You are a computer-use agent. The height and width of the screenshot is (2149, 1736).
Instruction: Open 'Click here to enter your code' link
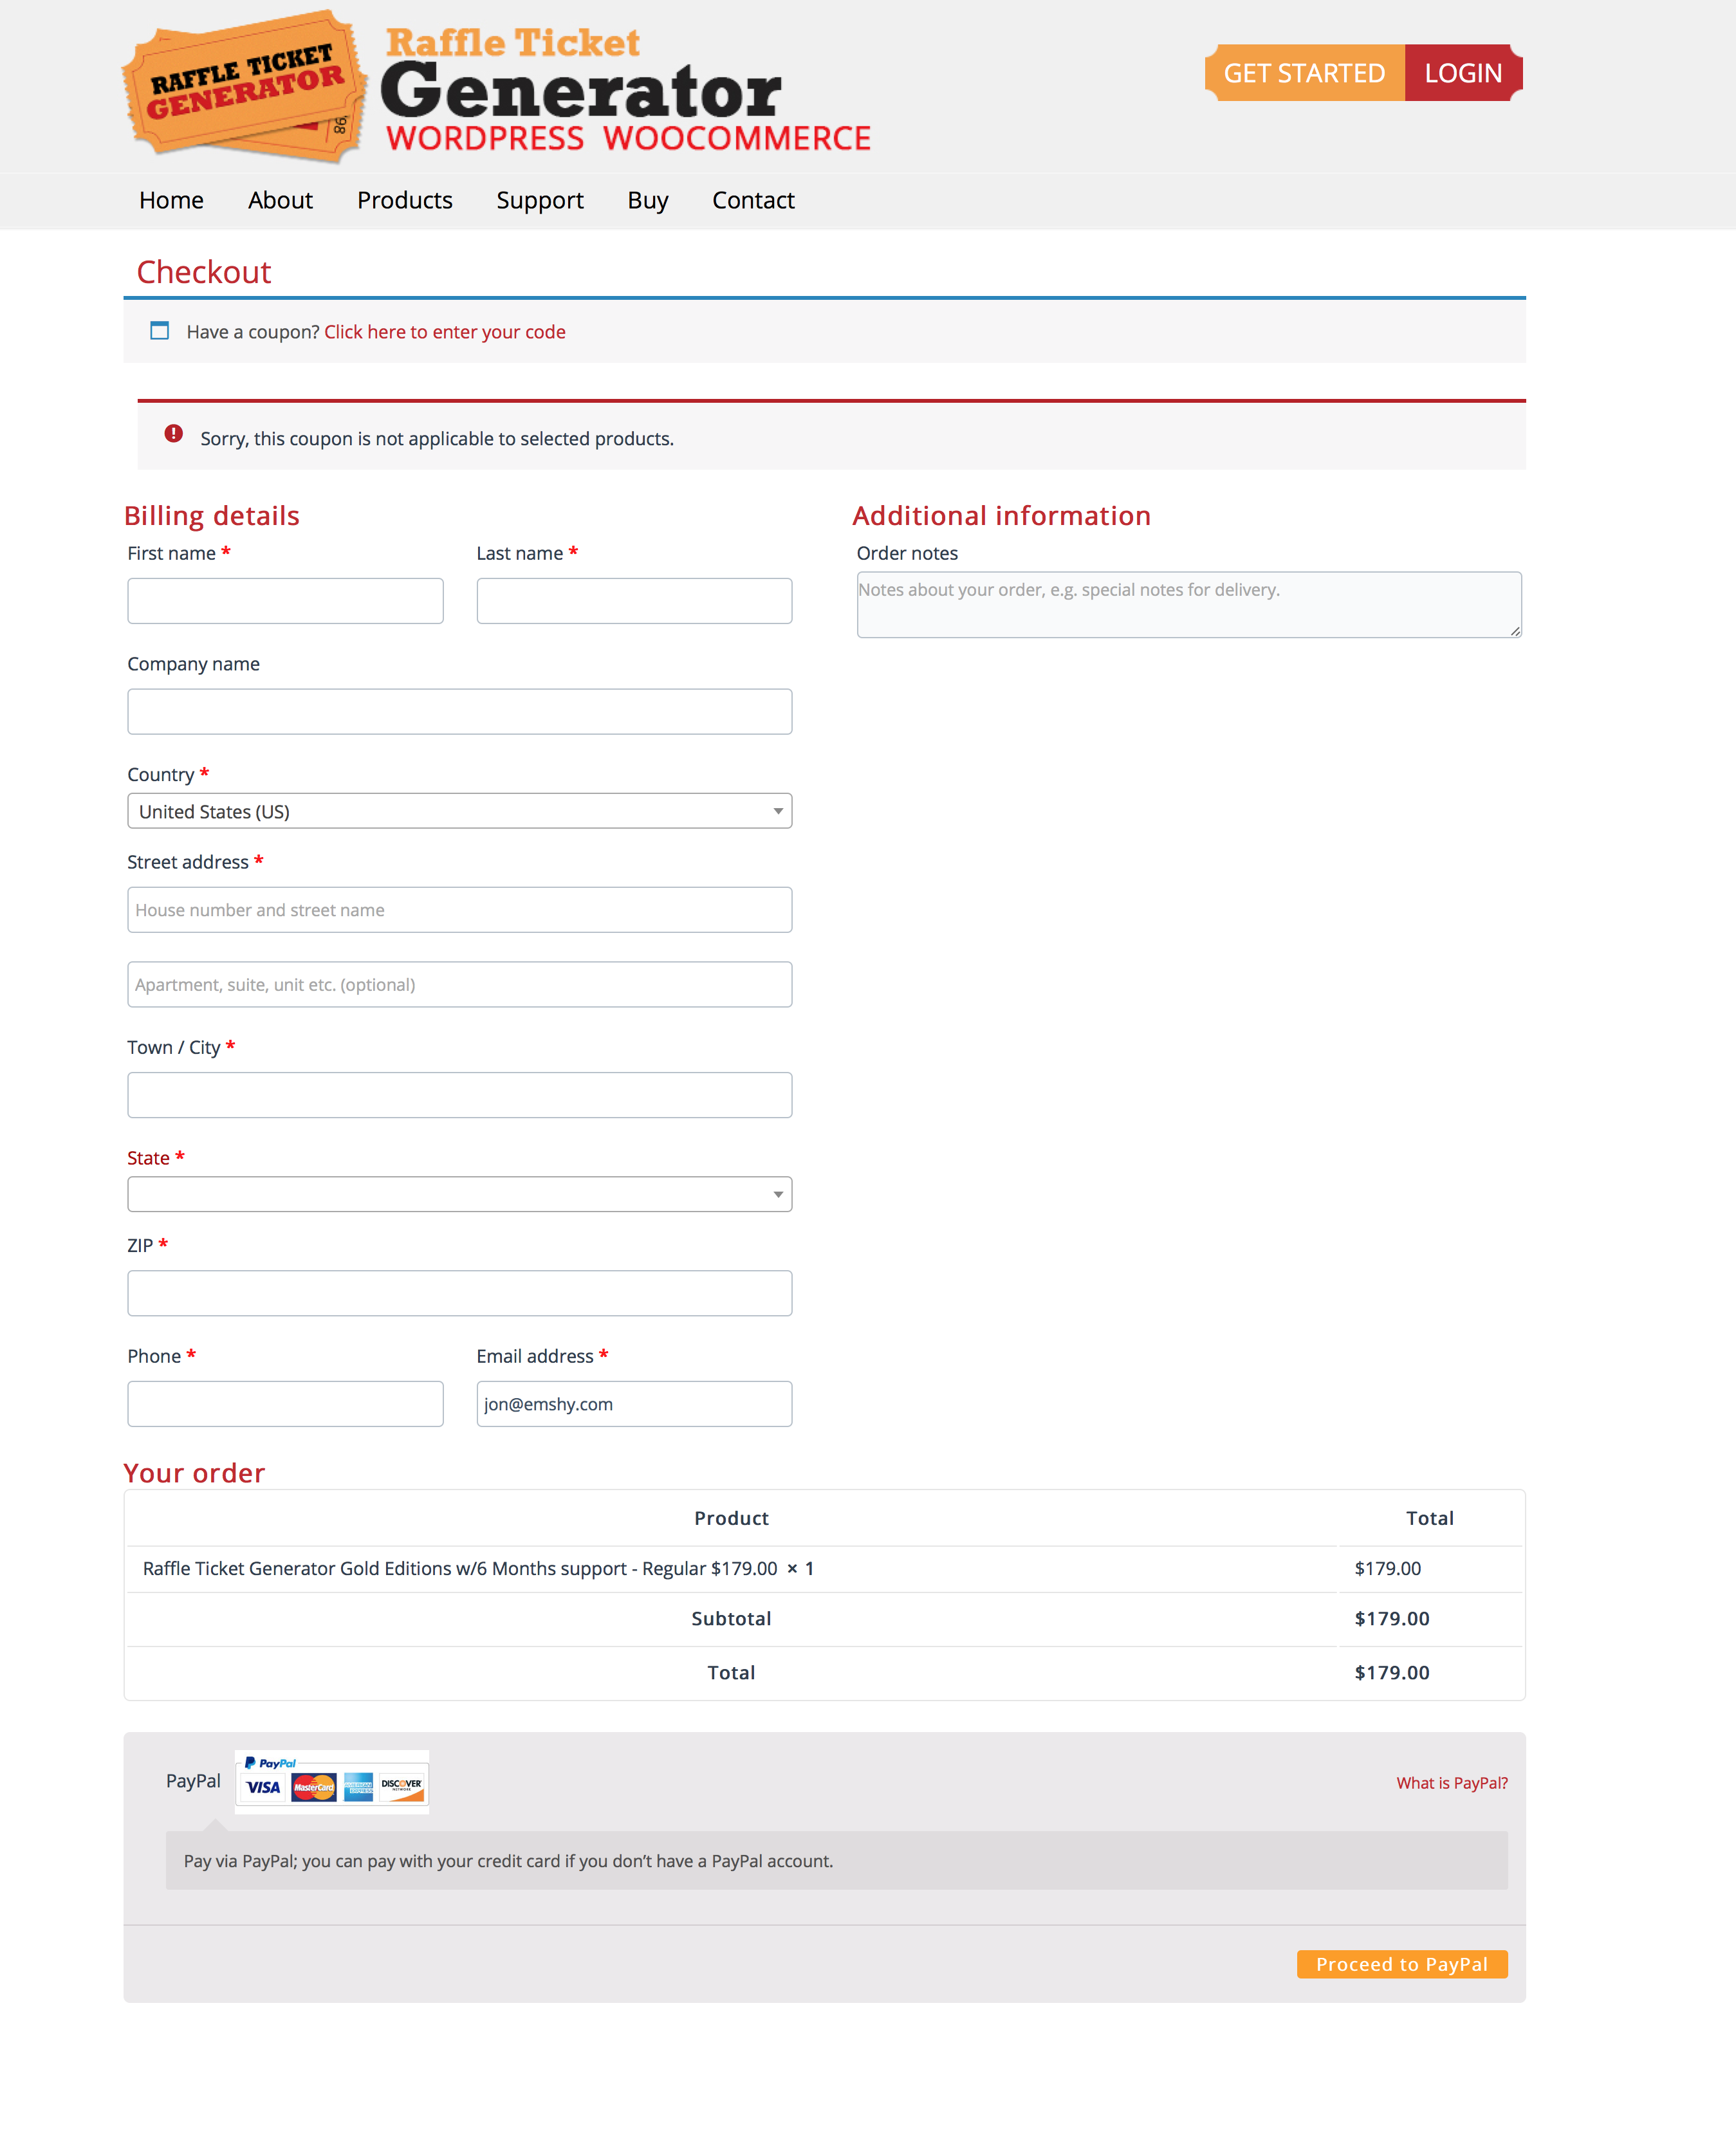click(x=444, y=332)
